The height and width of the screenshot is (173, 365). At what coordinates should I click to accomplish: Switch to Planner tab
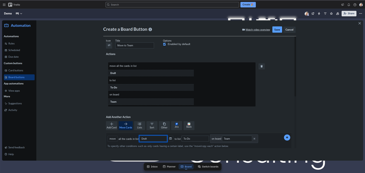(169, 167)
